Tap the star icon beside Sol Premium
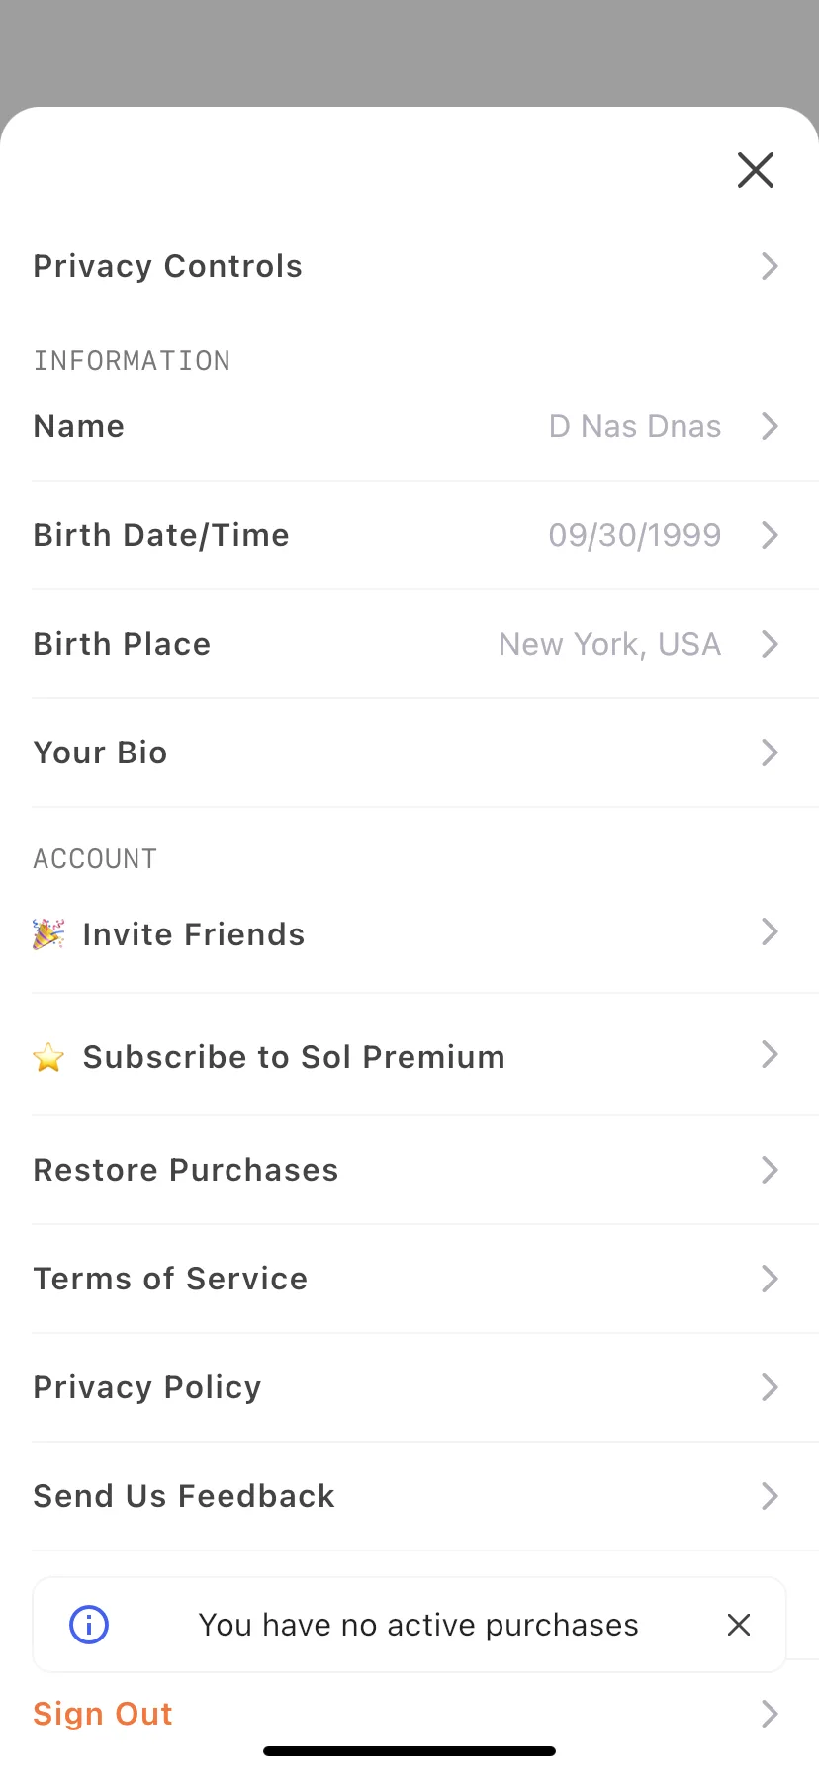This screenshot has height=1772, width=819. 48,1057
